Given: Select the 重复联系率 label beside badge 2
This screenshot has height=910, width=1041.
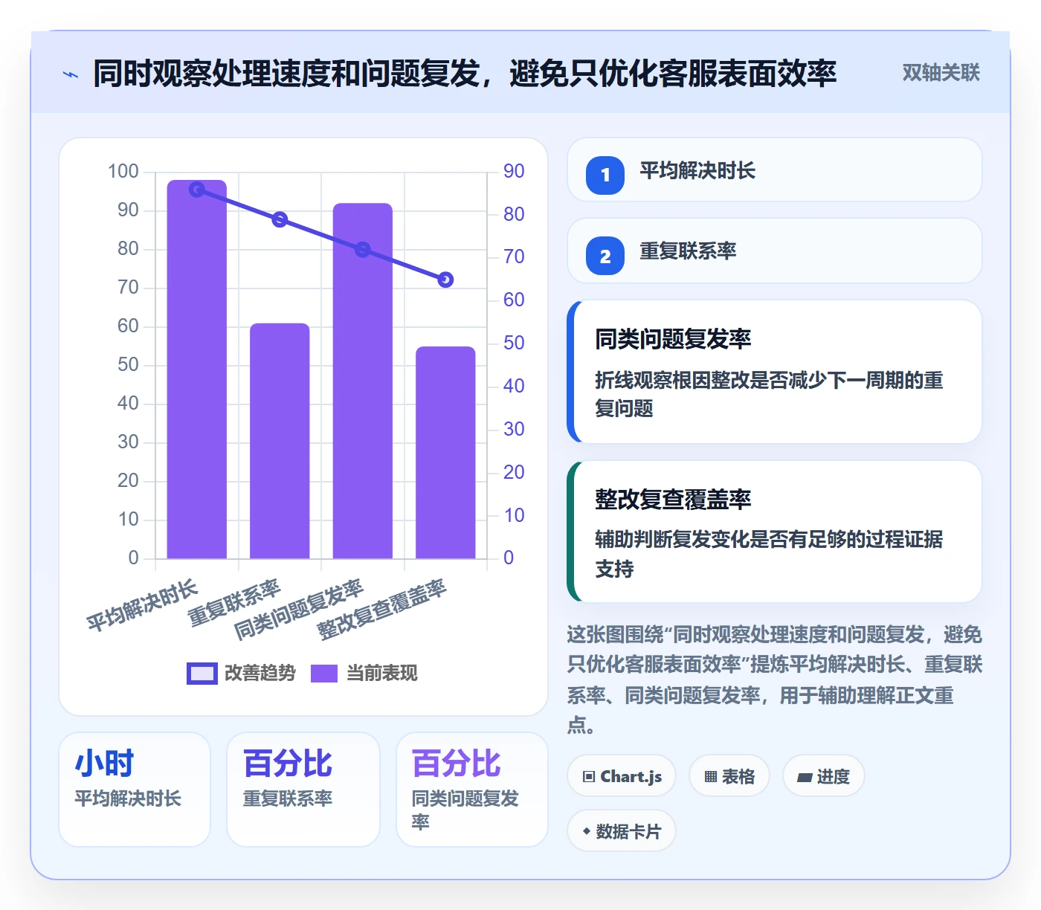Looking at the screenshot, I should point(688,251).
